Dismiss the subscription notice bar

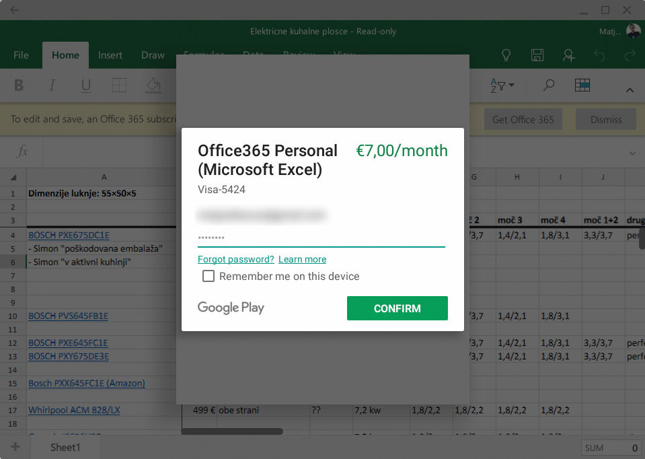[606, 120]
